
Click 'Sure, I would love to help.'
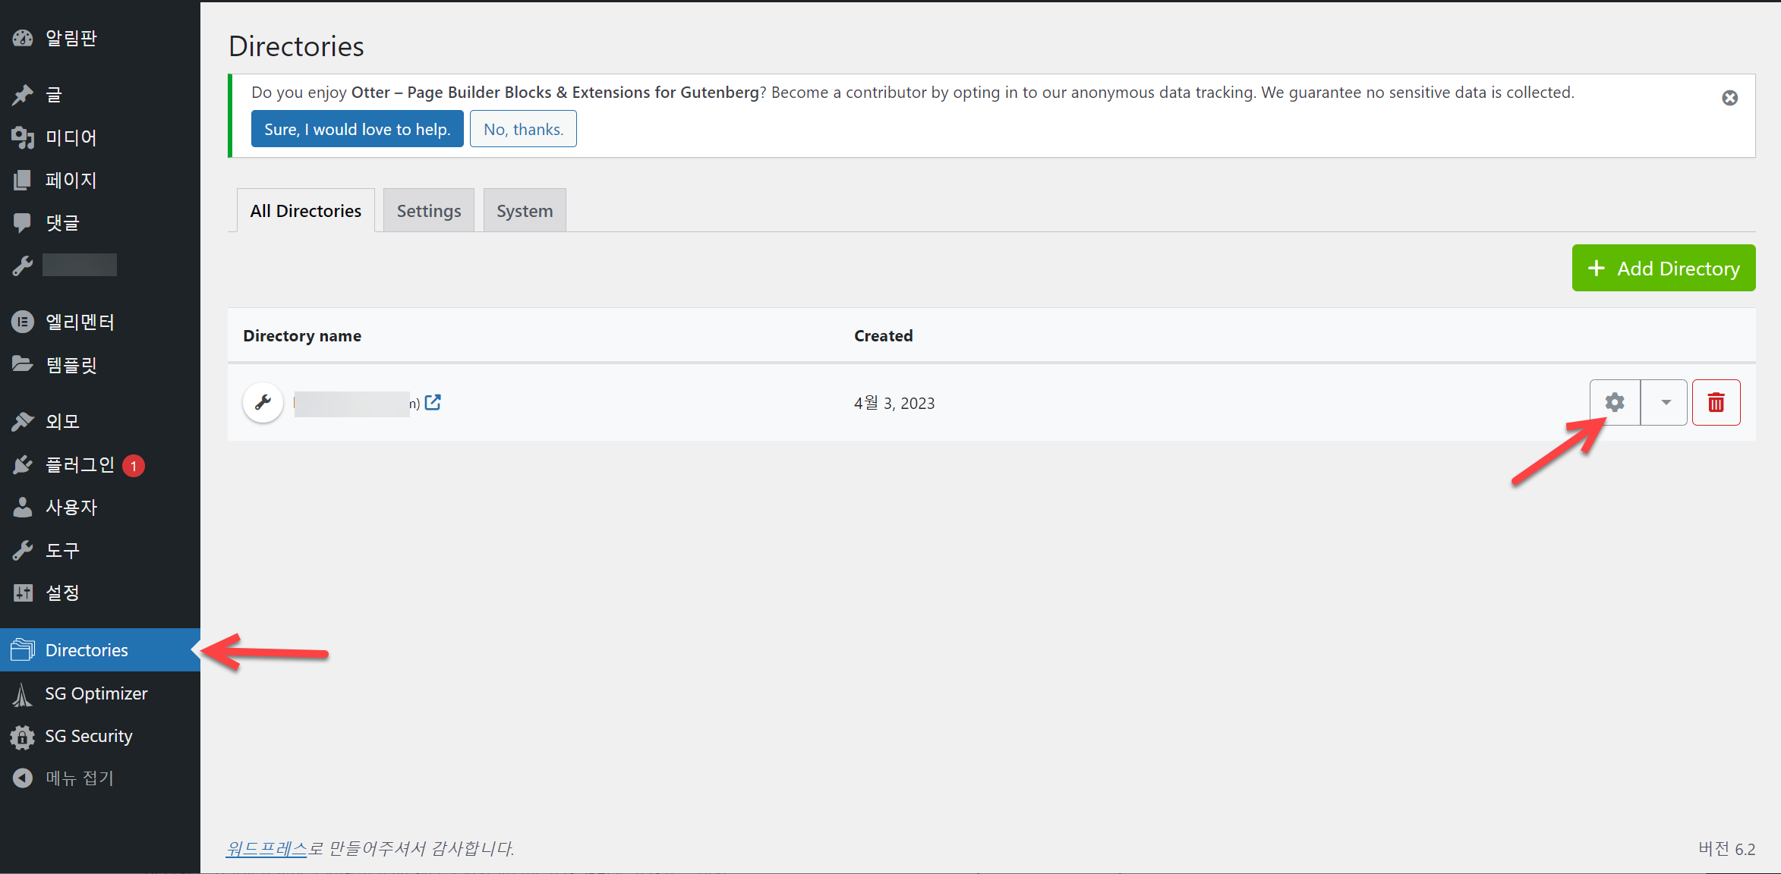[357, 129]
